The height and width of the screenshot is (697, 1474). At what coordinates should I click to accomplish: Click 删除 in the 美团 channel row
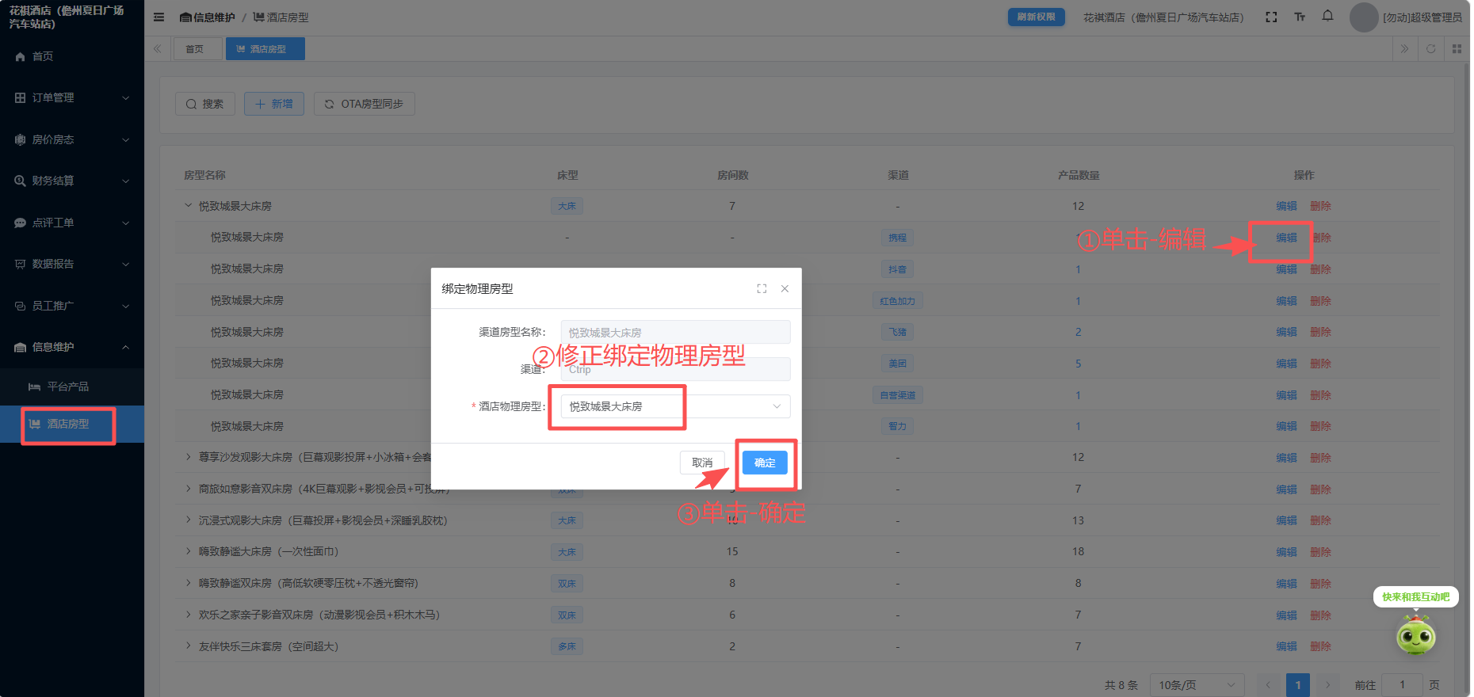1320,364
